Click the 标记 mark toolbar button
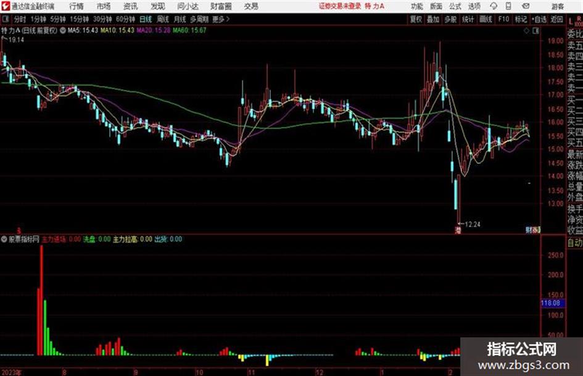The height and width of the screenshot is (376, 583). [x=521, y=19]
